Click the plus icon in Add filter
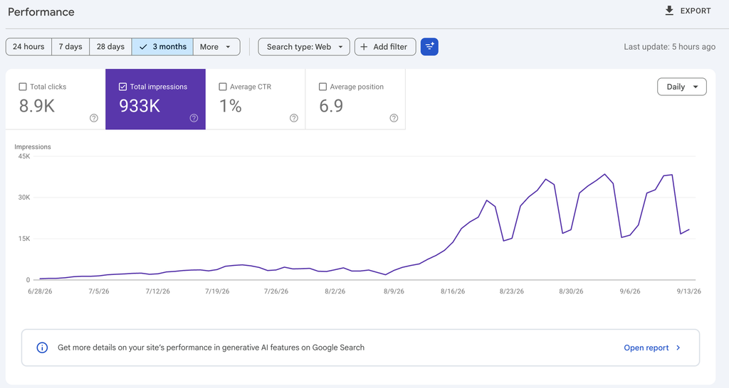Image resolution: width=729 pixels, height=388 pixels. click(364, 47)
